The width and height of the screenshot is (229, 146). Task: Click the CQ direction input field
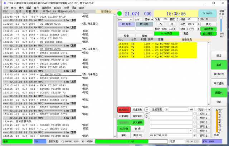(x=178, y=109)
